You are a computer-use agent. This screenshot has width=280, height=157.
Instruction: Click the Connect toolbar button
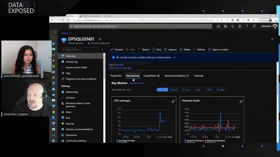tap(117, 49)
